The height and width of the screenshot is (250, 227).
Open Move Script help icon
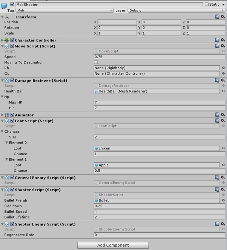click(x=217, y=46)
